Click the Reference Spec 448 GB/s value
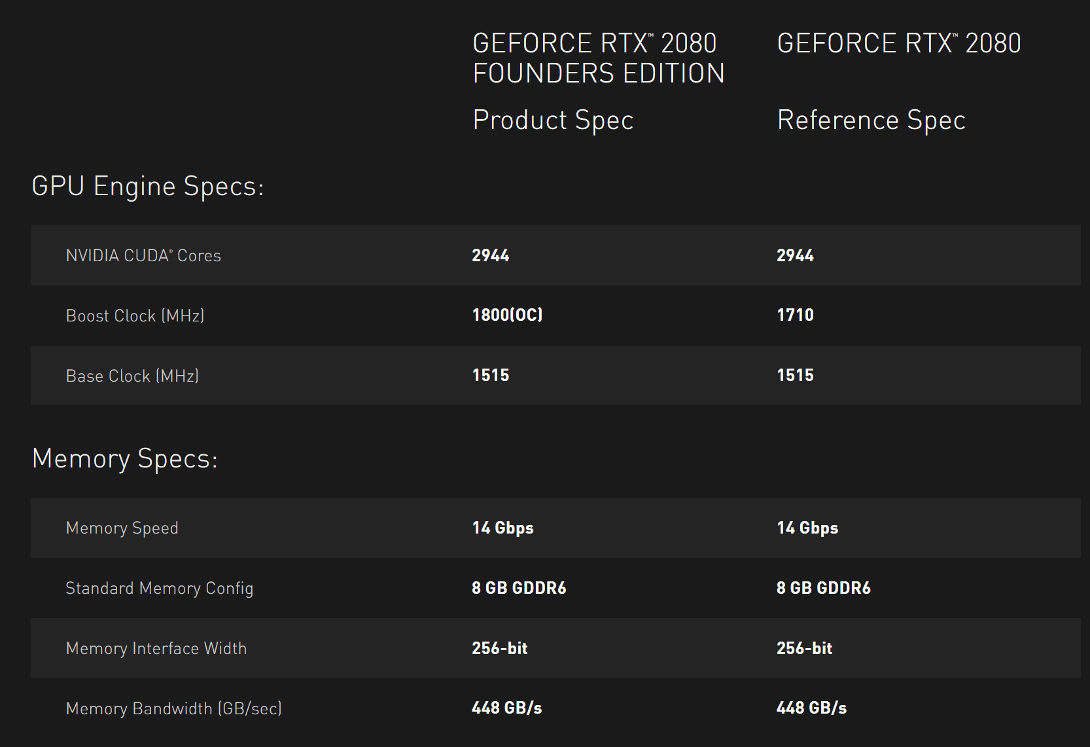The height and width of the screenshot is (747, 1090). (x=811, y=708)
